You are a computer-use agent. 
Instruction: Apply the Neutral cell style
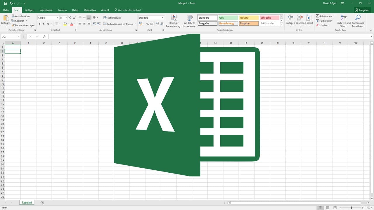(x=249, y=18)
